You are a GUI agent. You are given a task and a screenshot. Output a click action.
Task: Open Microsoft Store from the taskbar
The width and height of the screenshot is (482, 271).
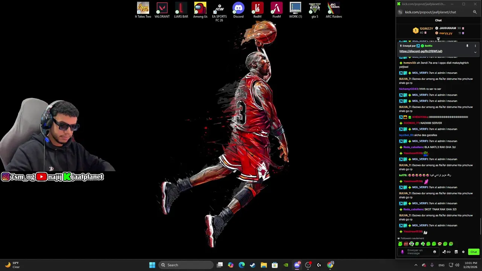275,265
